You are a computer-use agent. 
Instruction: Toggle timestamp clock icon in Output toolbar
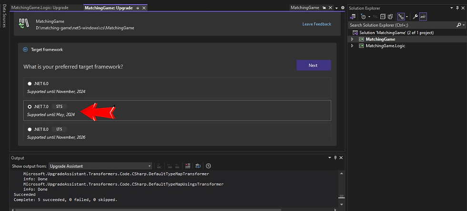pos(209,166)
